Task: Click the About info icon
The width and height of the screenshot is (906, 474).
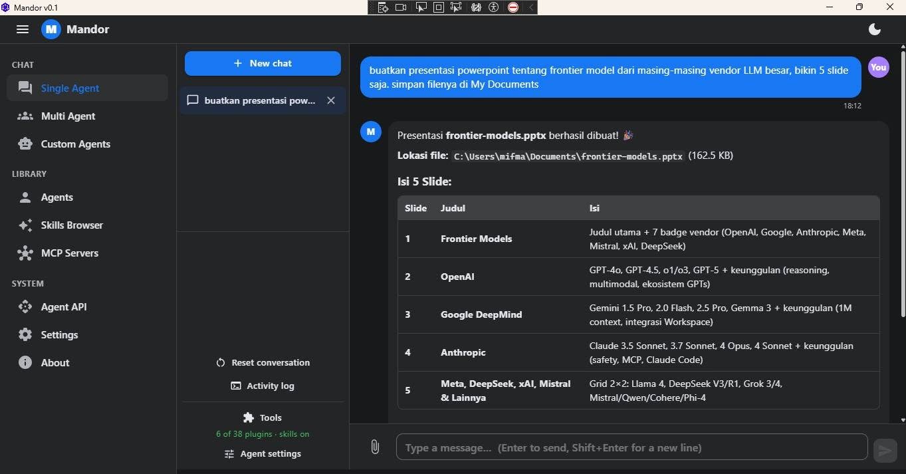Action: point(25,362)
